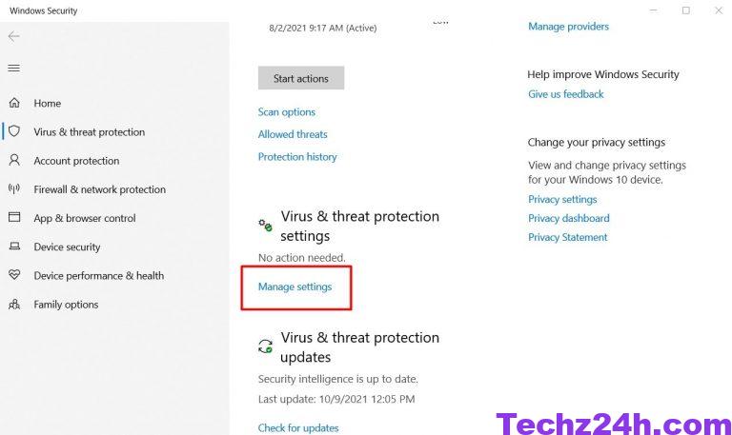Click the Family options people icon
The width and height of the screenshot is (732, 435).
14,305
